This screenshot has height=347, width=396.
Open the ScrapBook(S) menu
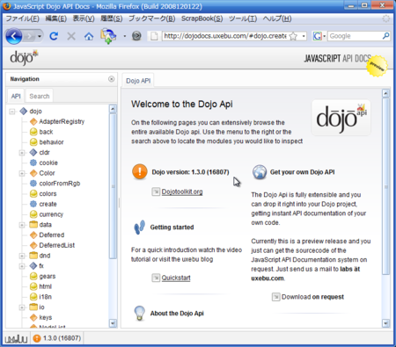point(202,18)
